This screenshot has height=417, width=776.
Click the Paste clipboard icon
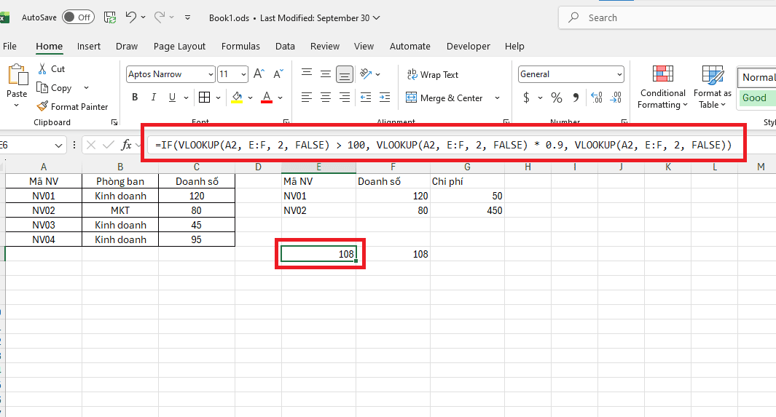(x=17, y=75)
